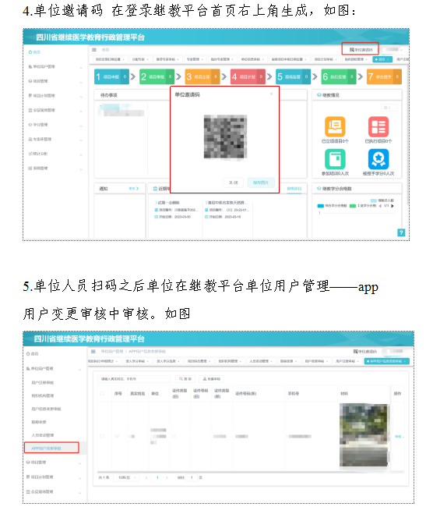Screen dimensions: 426x521
Task: Click step 7 学分授予 tile
Action: (x=384, y=76)
